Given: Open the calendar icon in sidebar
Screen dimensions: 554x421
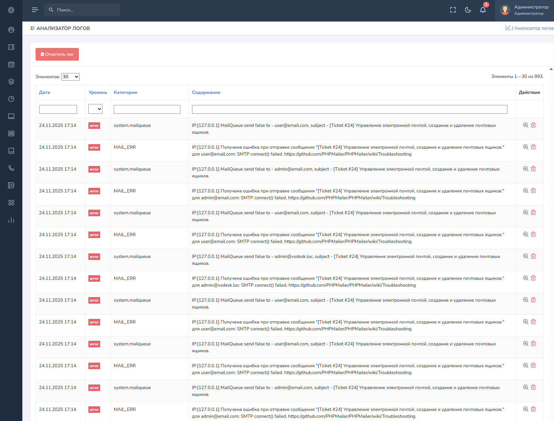Looking at the screenshot, I should [11, 65].
